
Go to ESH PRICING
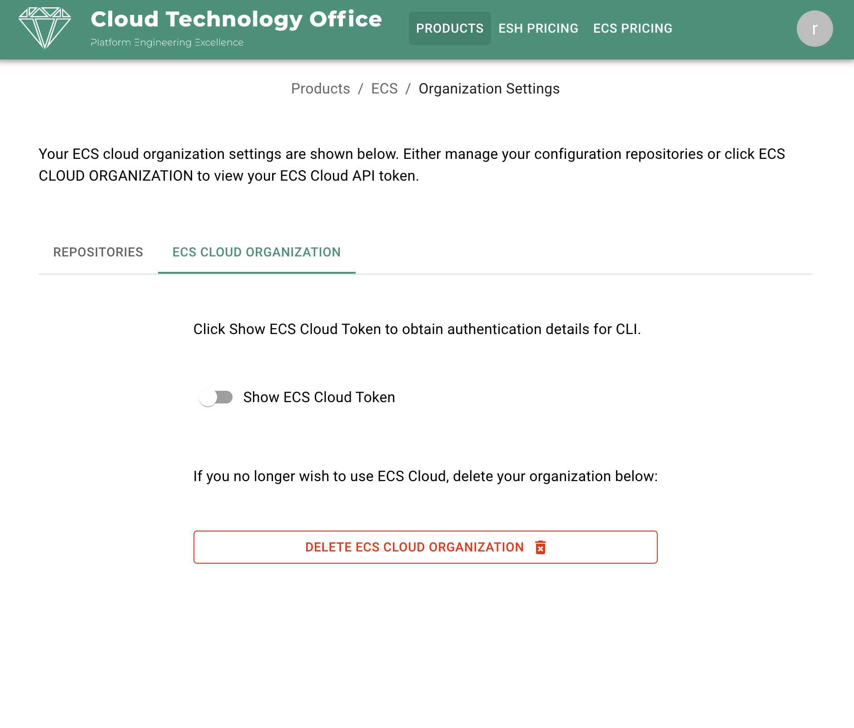coord(538,28)
